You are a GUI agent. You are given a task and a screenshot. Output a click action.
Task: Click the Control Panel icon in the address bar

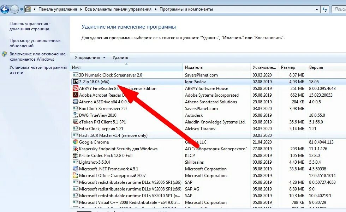[28, 9]
